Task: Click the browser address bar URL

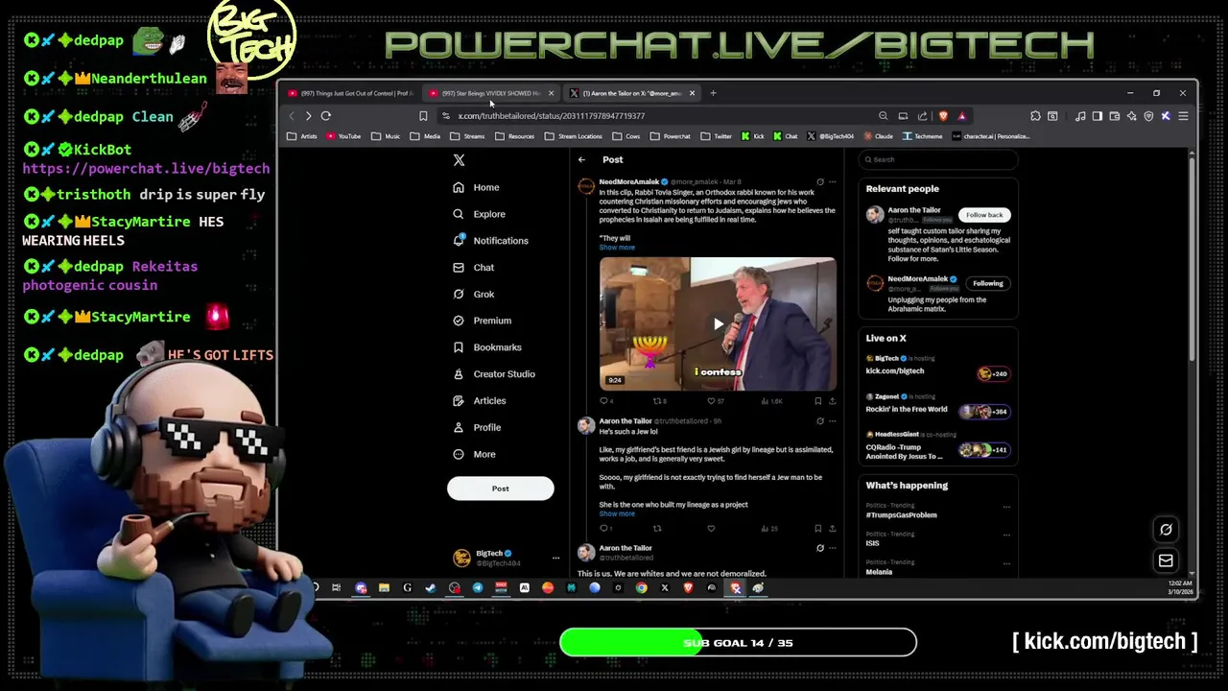Action: click(551, 116)
